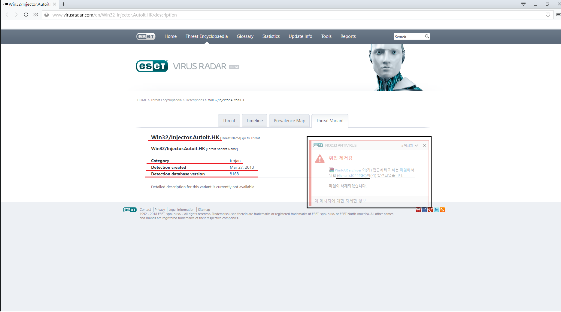Image resolution: width=561 pixels, height=312 pixels.
Task: Open the Privacy footer link
Action: (x=160, y=210)
